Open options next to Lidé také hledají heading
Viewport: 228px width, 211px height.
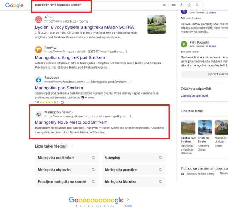[x=71, y=146]
